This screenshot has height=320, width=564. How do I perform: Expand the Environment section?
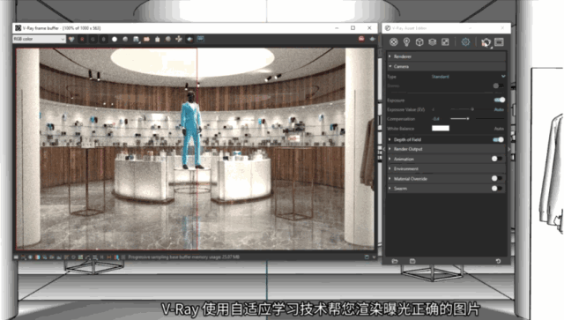tap(447, 168)
